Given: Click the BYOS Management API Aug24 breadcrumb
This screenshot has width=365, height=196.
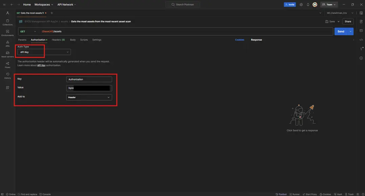Looking at the screenshot, I should tap(41, 21).
